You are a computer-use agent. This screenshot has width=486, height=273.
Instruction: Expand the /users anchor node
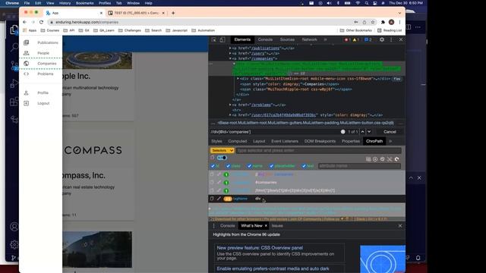[230, 54]
